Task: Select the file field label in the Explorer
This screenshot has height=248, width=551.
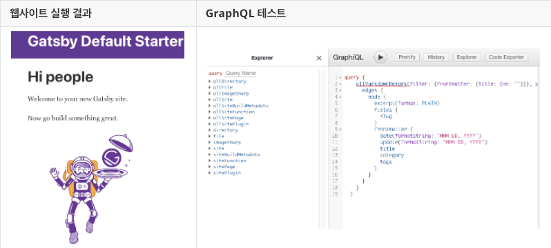Action: click(218, 136)
